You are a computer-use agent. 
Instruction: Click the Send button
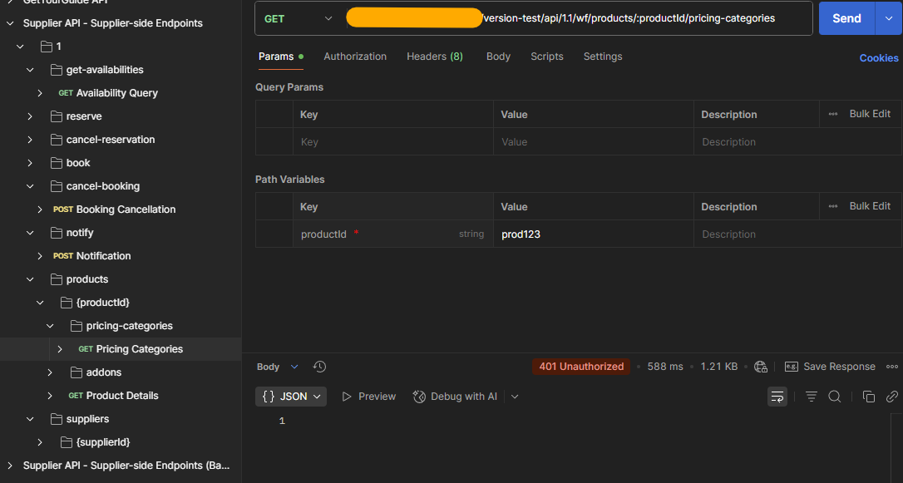pos(846,18)
